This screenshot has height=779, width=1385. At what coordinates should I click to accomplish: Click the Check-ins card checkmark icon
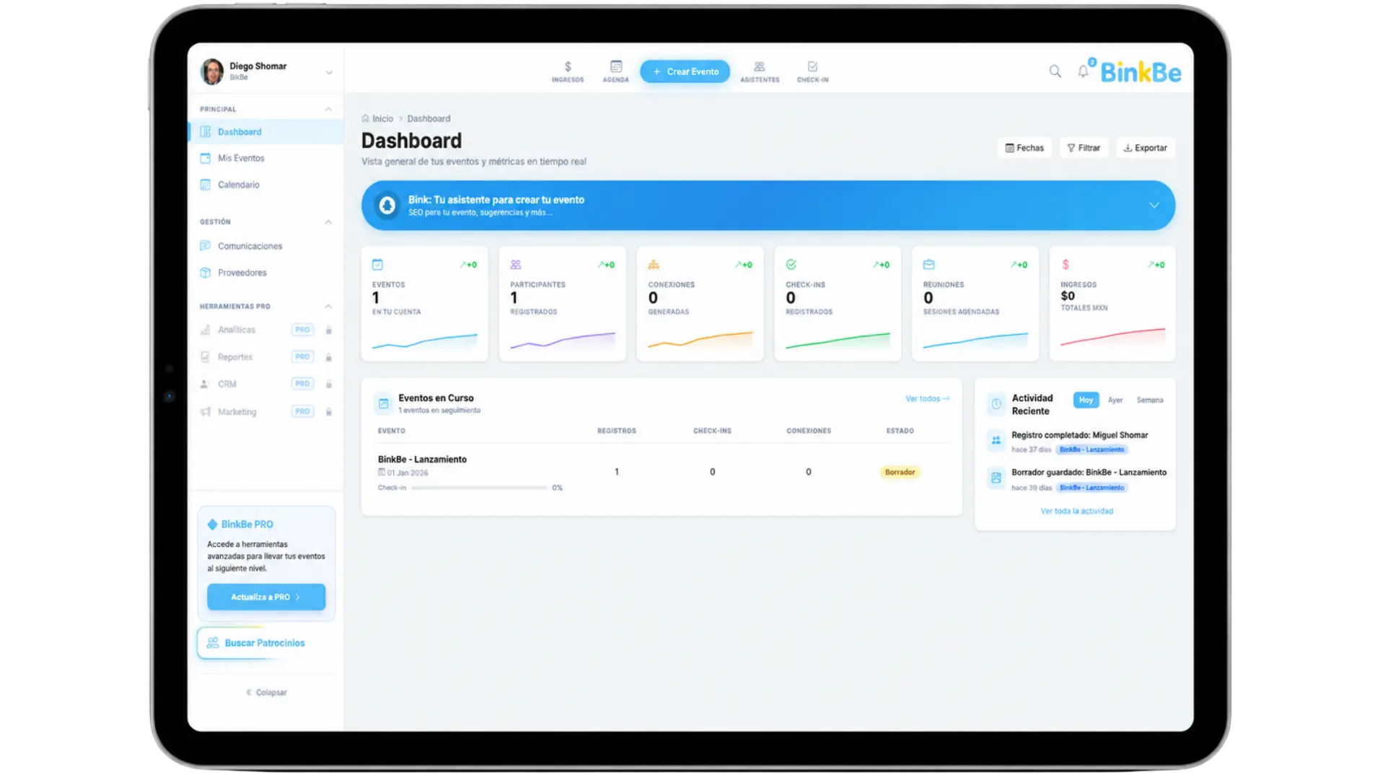tap(791, 265)
